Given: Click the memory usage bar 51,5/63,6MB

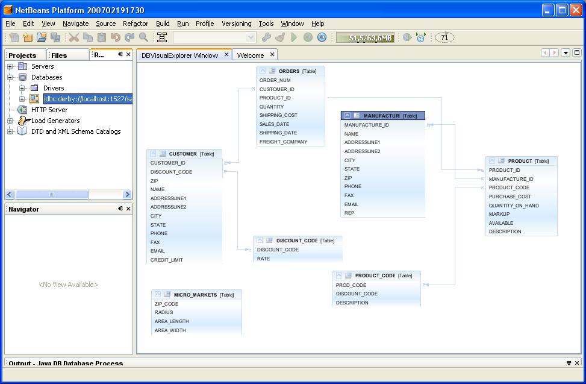Looking at the screenshot, I should tap(365, 38).
